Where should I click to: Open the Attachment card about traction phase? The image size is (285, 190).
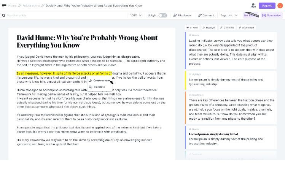[231, 108]
